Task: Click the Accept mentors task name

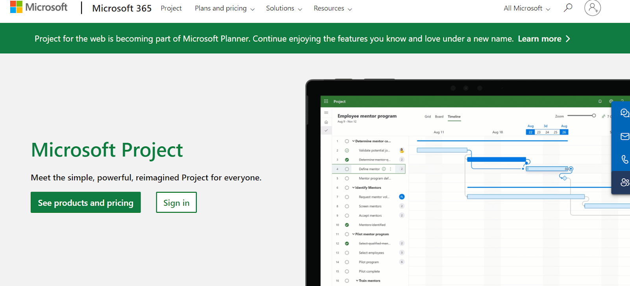Action: tap(370, 216)
